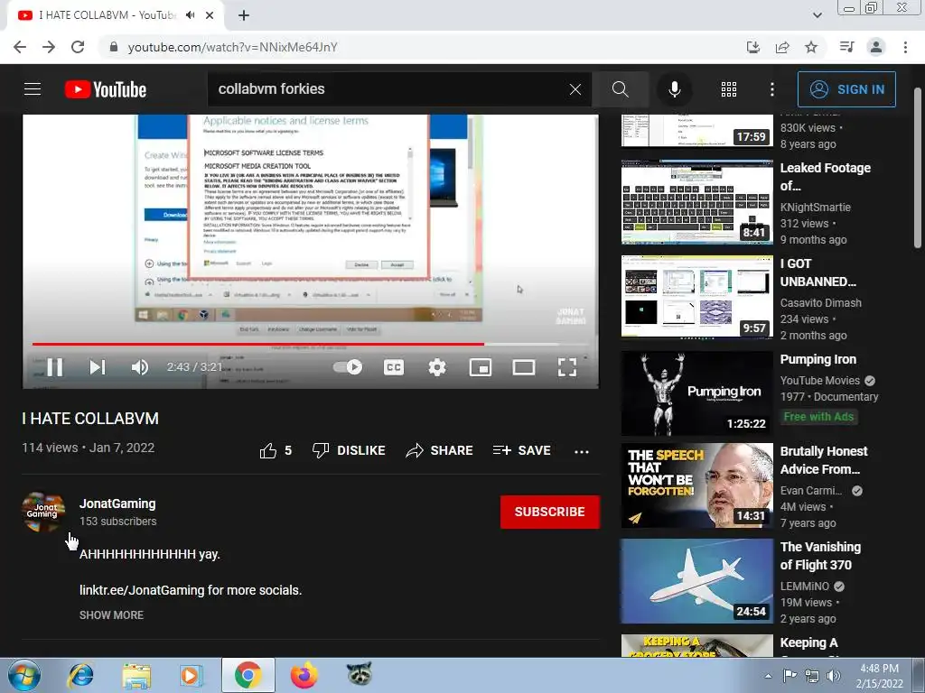Open the JonatGaming channel name link

click(x=117, y=504)
